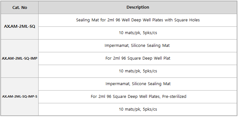Click first 10 mats/pk, 5pks/cs cell
The height and width of the screenshot is (117, 238).
[x=138, y=33]
